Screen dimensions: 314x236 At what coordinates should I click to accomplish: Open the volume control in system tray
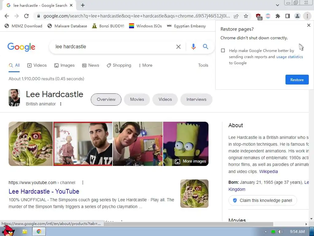281,232
